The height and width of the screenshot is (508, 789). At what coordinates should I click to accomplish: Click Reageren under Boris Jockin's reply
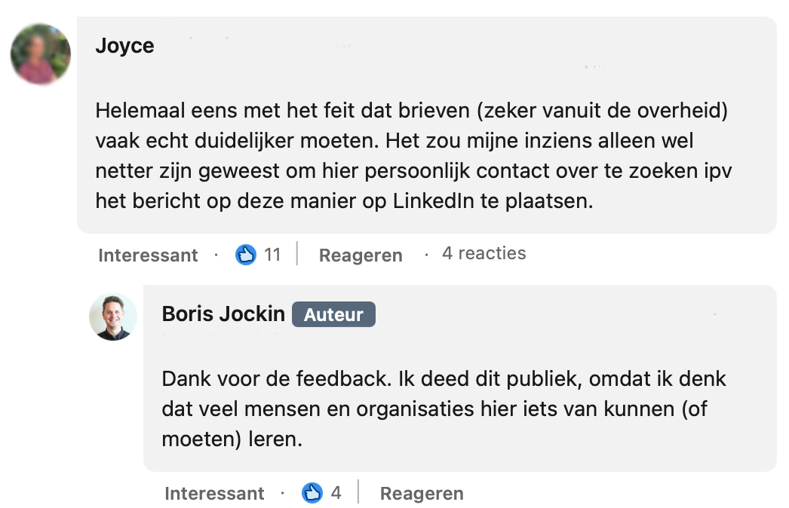[x=422, y=494]
